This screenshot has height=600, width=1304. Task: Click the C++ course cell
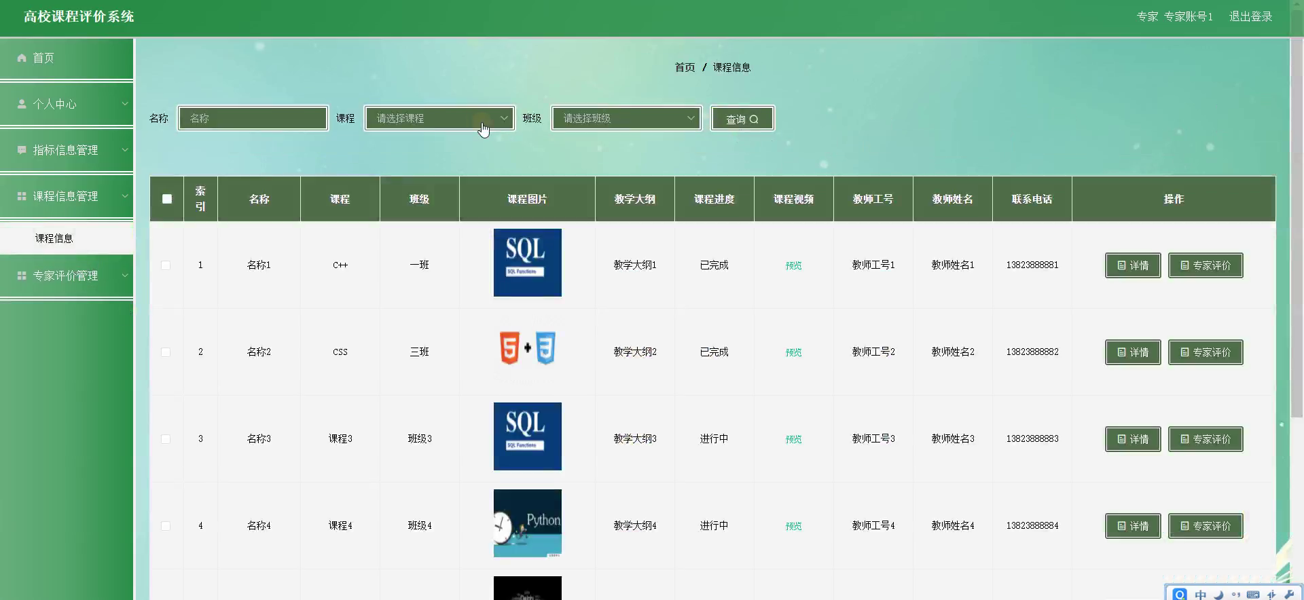point(340,265)
